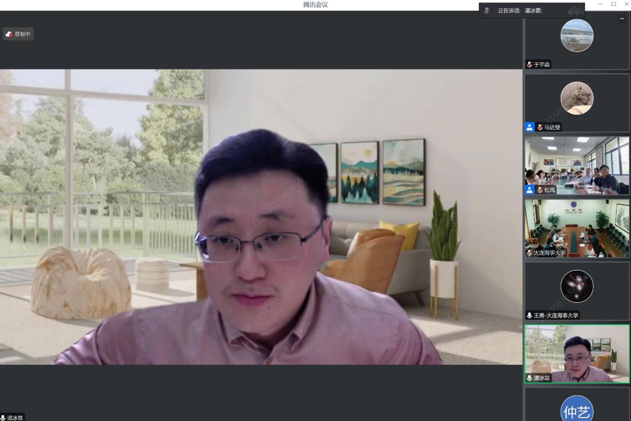Viewport: 631px width, 421px height.
Task: Click blue person badge beside 松风
Action: click(x=530, y=190)
